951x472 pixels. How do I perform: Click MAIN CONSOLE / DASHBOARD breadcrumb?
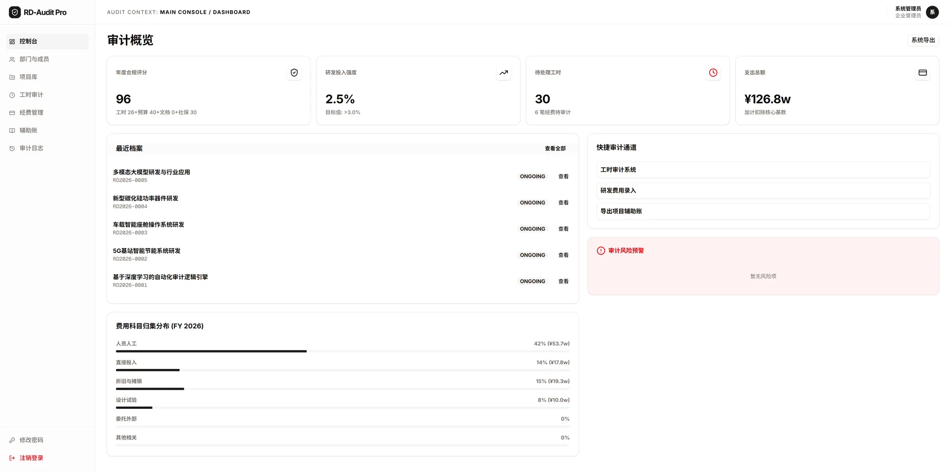[x=205, y=12]
